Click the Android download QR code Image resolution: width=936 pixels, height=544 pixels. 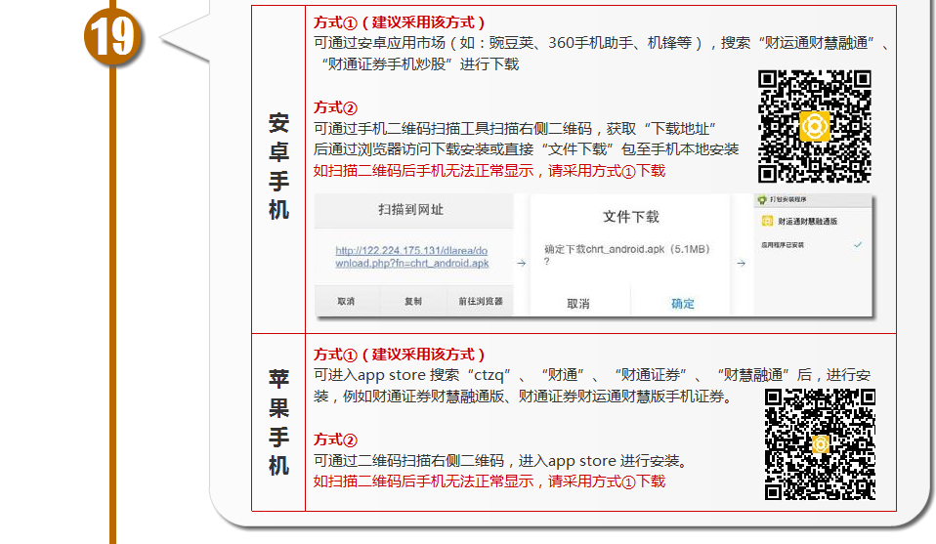pos(814,126)
